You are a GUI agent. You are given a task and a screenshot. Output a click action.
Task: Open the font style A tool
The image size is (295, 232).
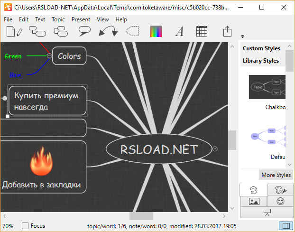pos(179,31)
